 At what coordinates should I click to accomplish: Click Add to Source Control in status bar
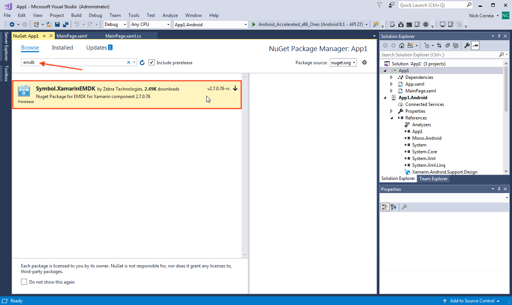point(471,301)
